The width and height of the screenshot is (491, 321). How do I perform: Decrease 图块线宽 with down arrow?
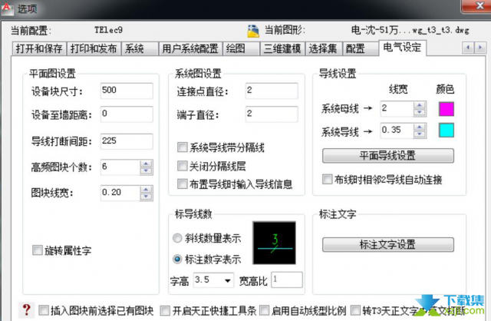pos(146,197)
